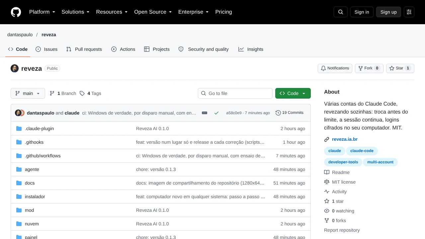Expand the Resources dropdown menu
Viewport: 425px width, 239px height.
pos(112,12)
